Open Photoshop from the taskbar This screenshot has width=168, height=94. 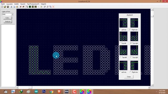click(44, 91)
